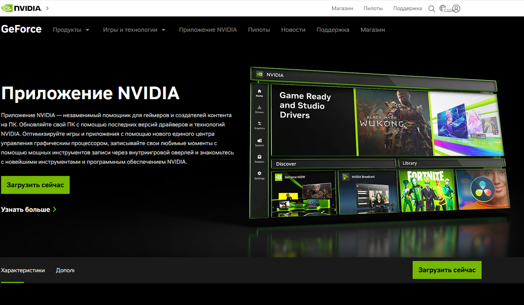Open Поддержка link in the top white bar
This screenshot has width=524, height=305.
coord(407,8)
